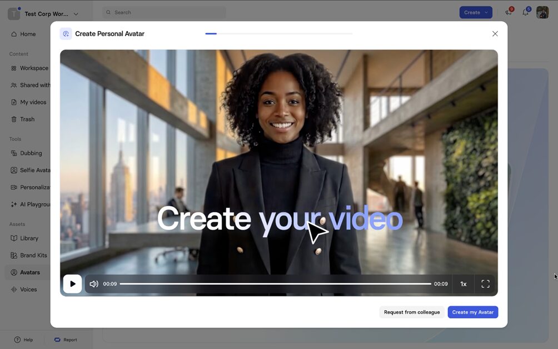Play the avatar intro video
This screenshot has height=349, width=558.
[72, 284]
